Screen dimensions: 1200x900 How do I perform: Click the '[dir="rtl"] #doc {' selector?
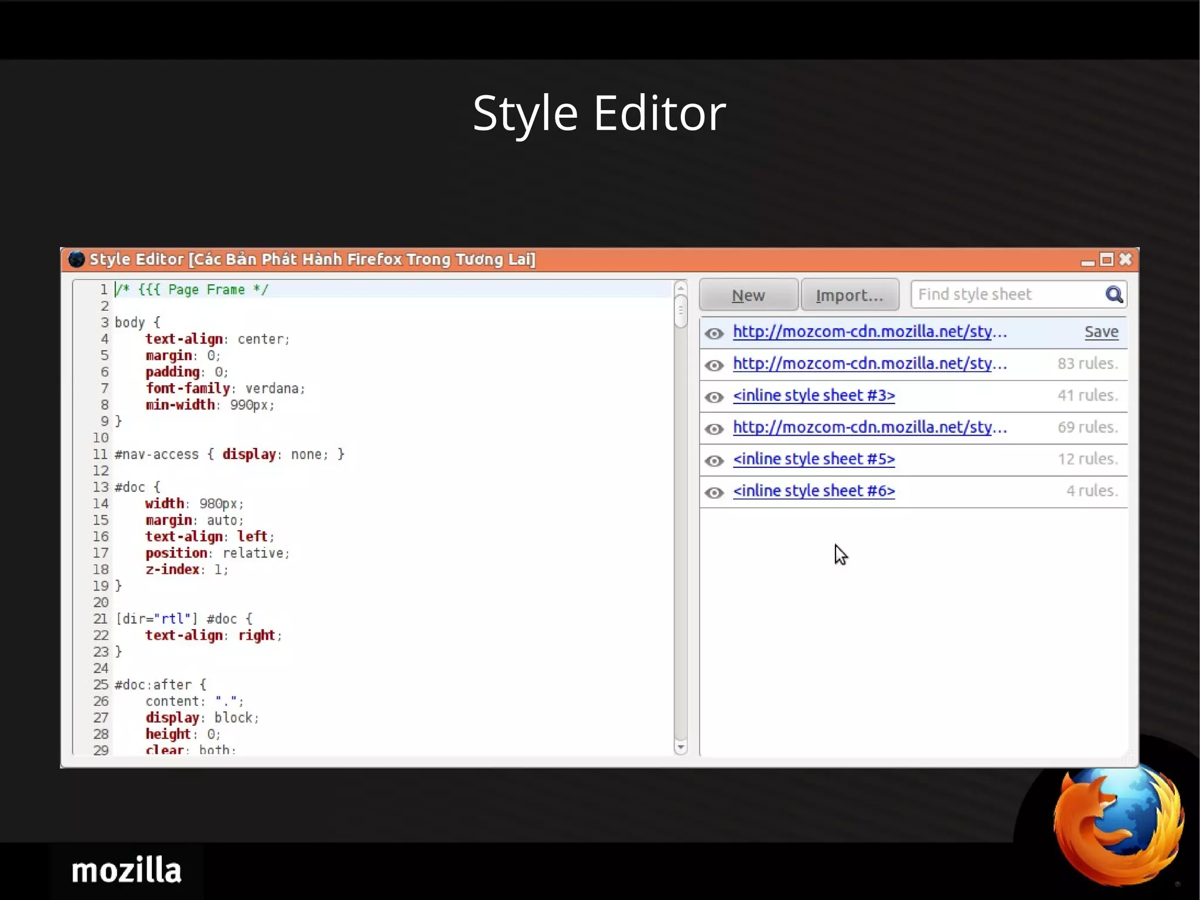coord(184,619)
